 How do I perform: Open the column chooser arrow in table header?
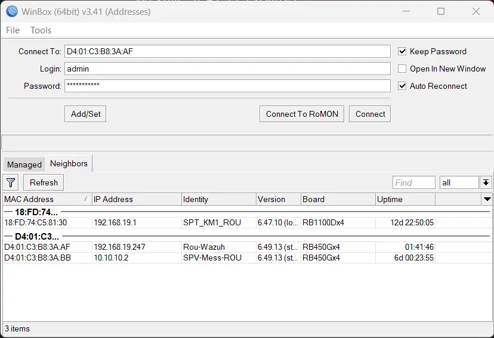(x=487, y=199)
